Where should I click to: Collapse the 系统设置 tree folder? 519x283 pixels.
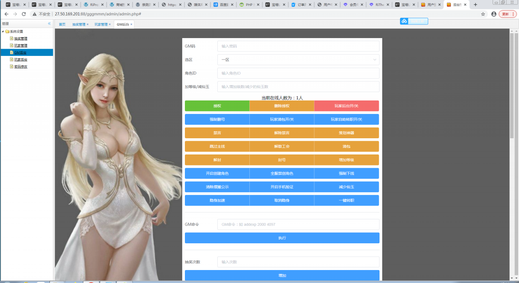point(3,32)
